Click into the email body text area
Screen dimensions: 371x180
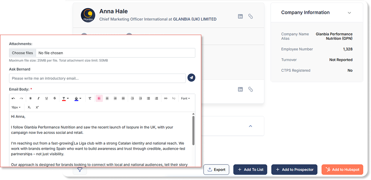101,139
